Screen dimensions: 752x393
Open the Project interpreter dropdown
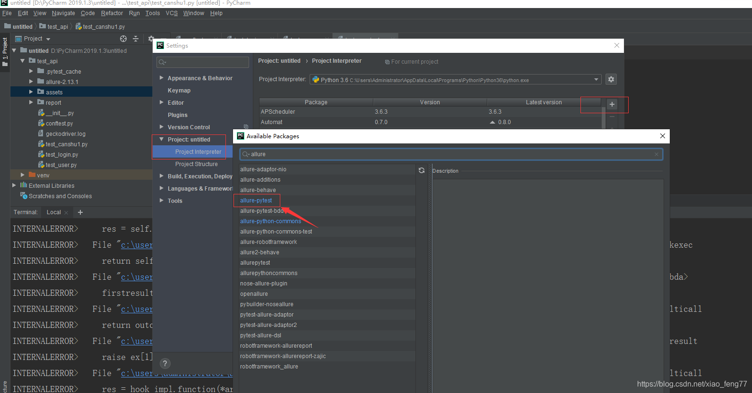click(596, 80)
